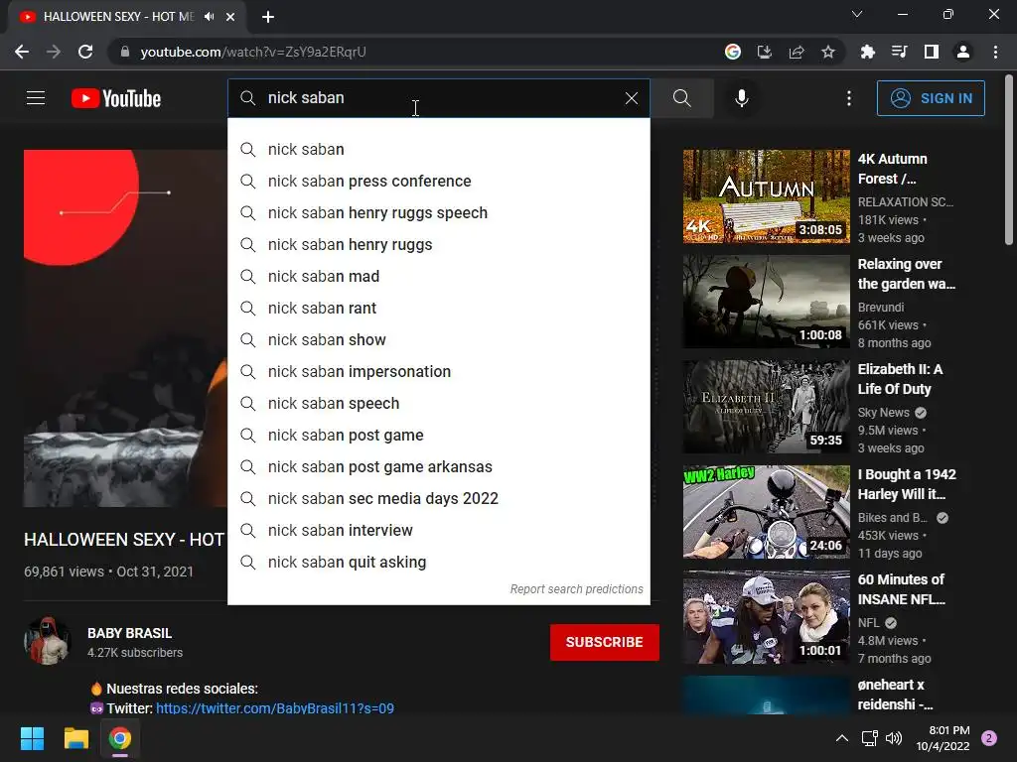Click the browser forward arrow

click(54, 52)
